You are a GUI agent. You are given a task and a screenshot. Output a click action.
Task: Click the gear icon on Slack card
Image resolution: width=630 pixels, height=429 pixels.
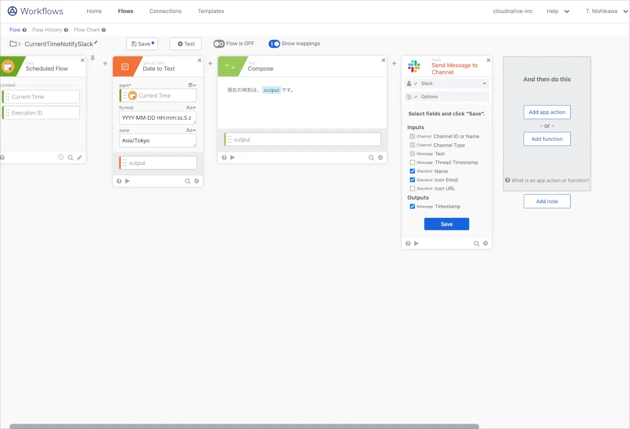tap(486, 244)
